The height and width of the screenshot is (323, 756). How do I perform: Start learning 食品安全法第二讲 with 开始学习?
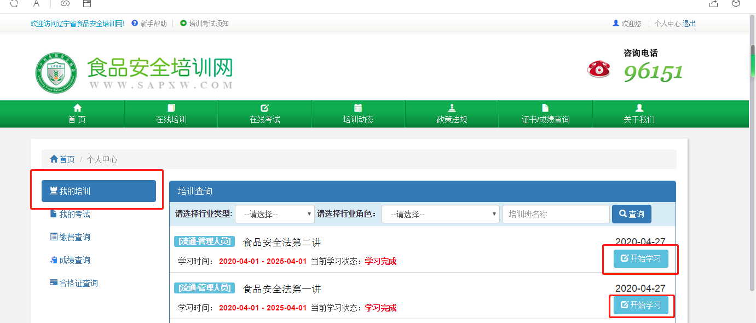pos(640,259)
